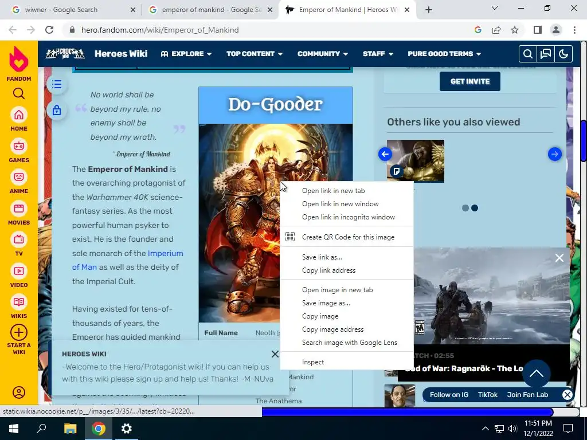Expand the Explore dropdown
The width and height of the screenshot is (587, 440).
(186, 54)
